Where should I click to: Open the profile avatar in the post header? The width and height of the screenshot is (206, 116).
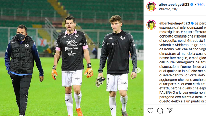click(151, 7)
